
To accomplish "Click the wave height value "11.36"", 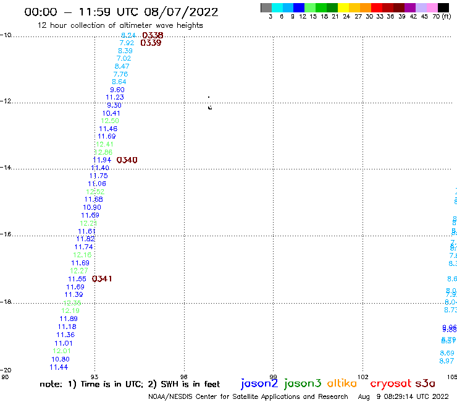I will (x=65, y=335).
